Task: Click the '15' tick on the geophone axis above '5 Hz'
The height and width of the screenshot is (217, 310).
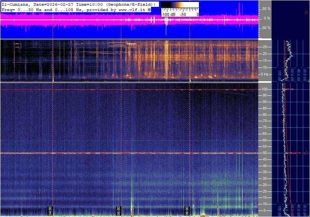Action: click(264, 61)
